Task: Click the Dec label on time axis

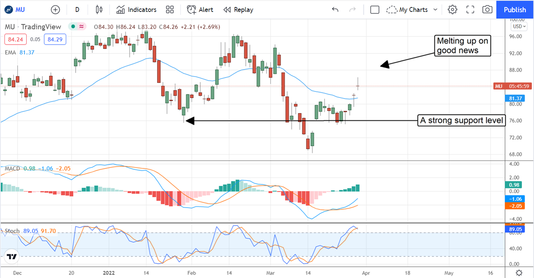Action: pos(17,273)
